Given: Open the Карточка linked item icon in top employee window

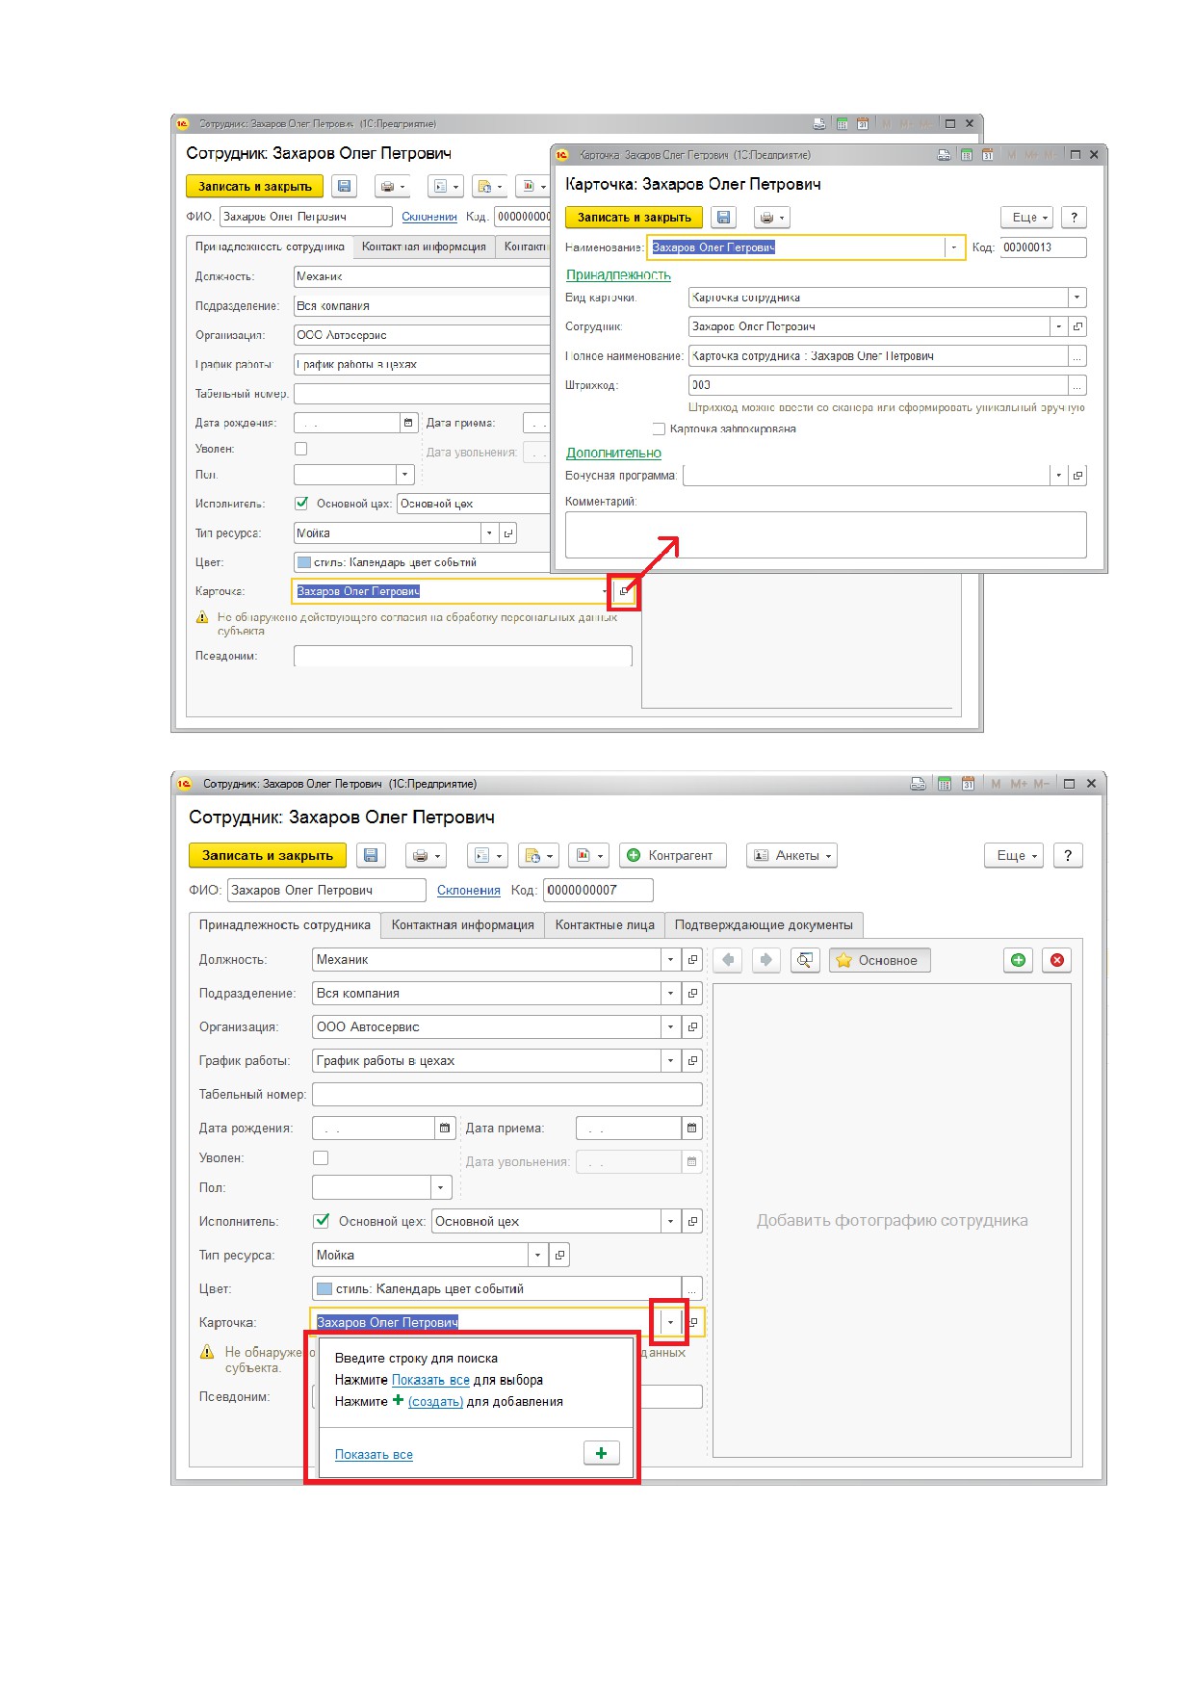Looking at the screenshot, I should click(624, 591).
